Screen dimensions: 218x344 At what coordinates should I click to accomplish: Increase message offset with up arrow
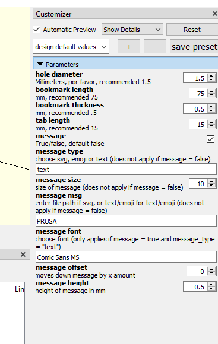(x=211, y=269)
